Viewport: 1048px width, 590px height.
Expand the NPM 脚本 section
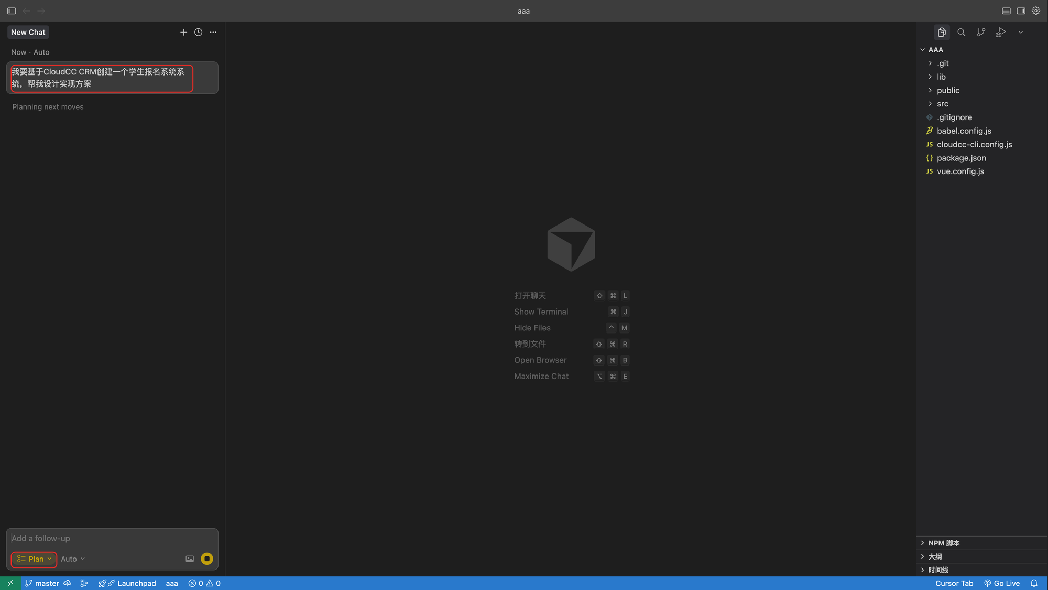(944, 543)
